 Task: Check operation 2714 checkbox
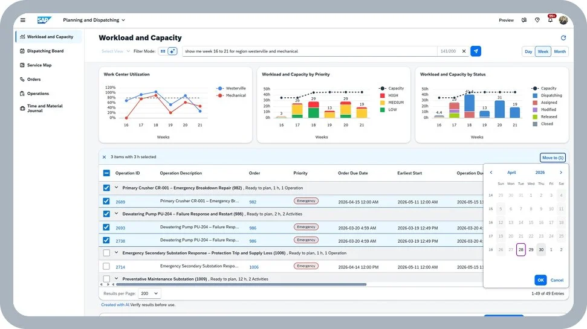pyautogui.click(x=106, y=266)
